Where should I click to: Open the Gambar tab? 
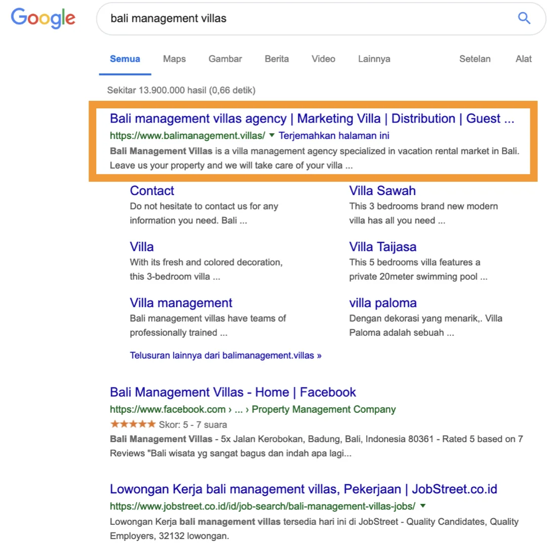tap(225, 59)
